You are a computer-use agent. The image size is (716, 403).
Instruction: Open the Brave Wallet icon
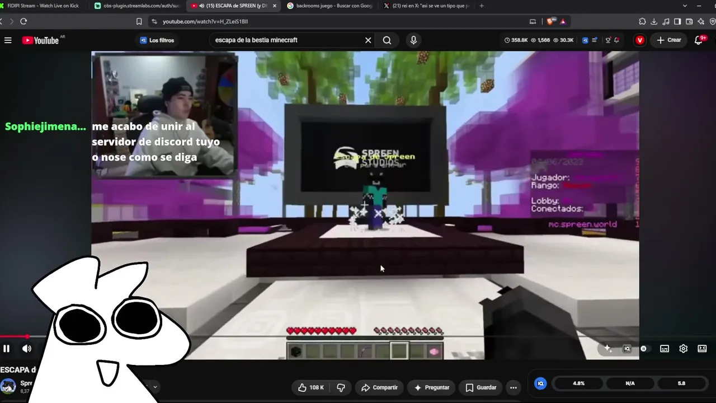[x=689, y=21]
